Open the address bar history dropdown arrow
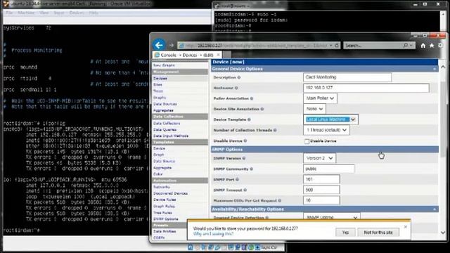Screen dimensions: 450x253 [331, 45]
